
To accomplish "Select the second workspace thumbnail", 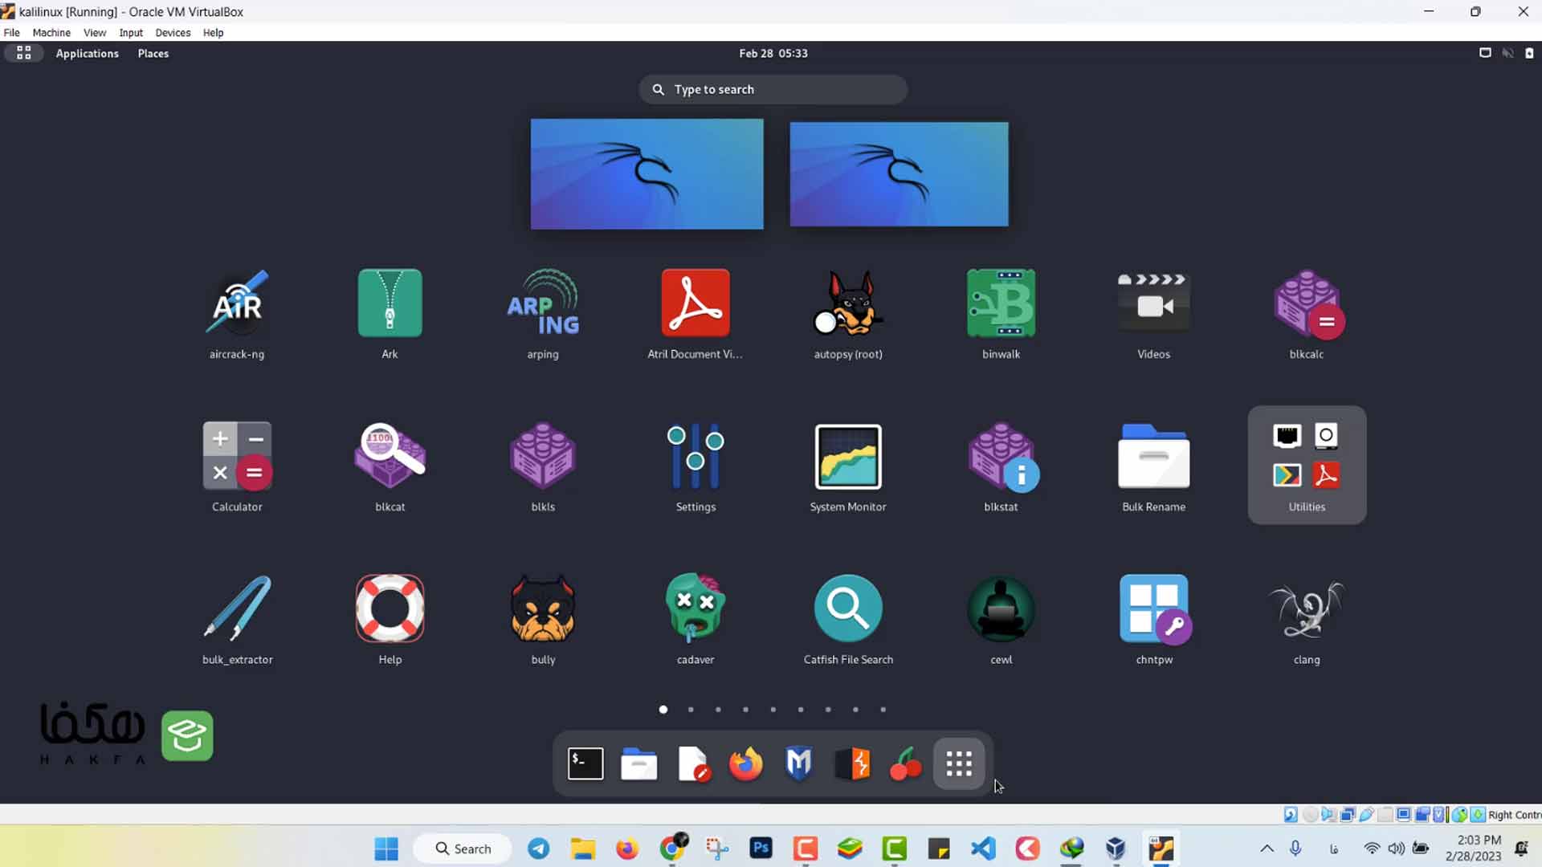I will (899, 174).
